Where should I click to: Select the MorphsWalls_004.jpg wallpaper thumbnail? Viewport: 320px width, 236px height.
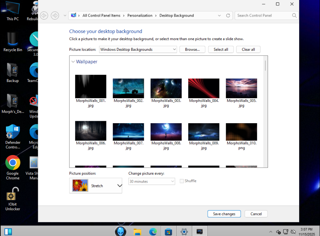[204, 88]
